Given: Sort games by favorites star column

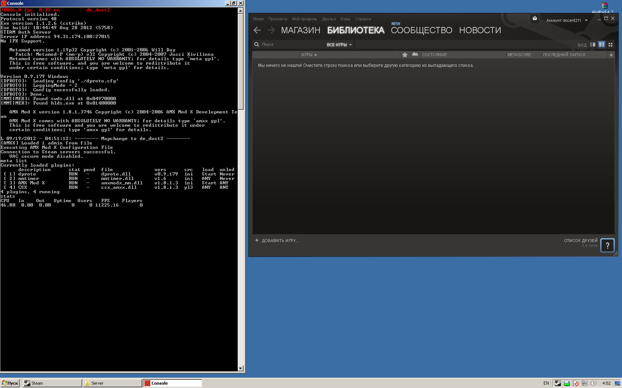Looking at the screenshot, I should click(x=405, y=55).
